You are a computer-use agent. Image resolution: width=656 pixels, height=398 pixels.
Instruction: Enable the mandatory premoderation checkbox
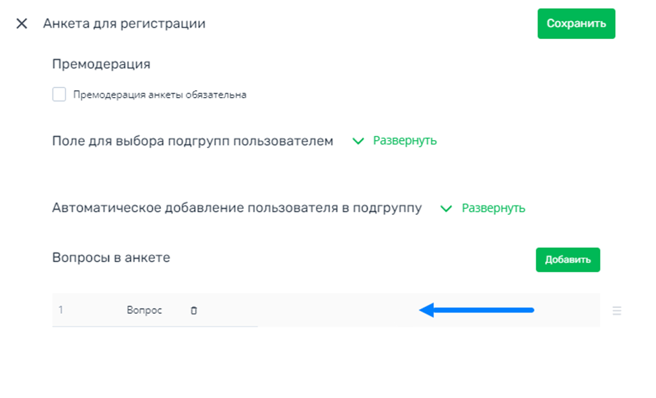click(59, 94)
